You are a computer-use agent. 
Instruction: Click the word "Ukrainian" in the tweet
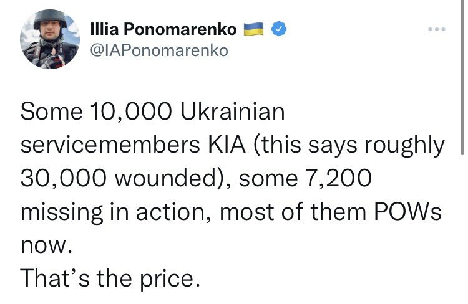[x=232, y=113]
